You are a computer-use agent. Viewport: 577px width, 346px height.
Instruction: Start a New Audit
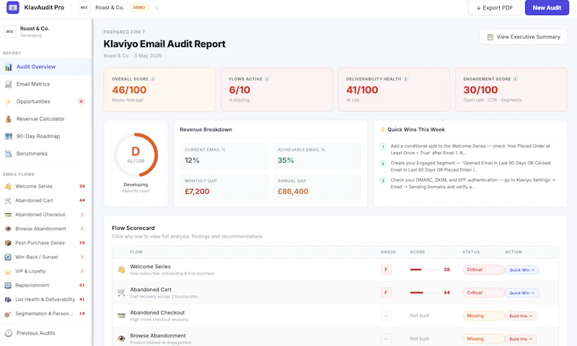[547, 8]
